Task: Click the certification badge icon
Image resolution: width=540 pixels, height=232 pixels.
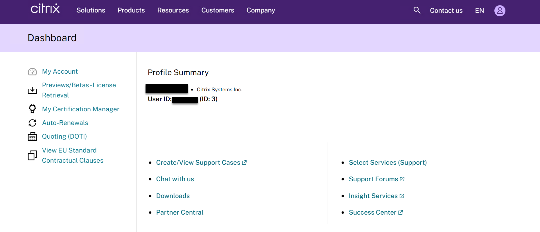Action: (x=32, y=109)
